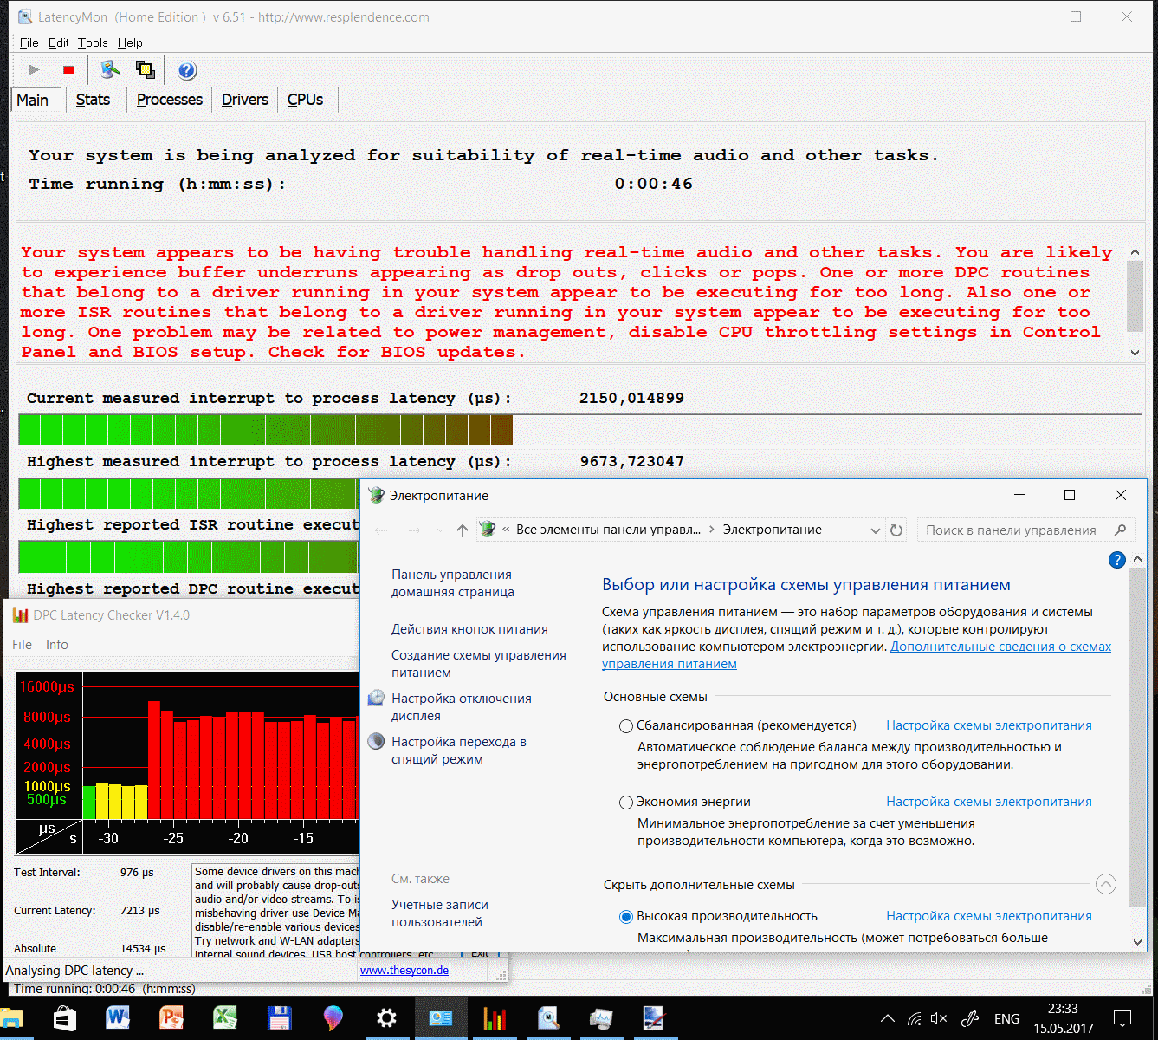Screen dimensions: 1158x1040
Task: Click the magnifier icon in the control panel search box
Action: click(1121, 530)
